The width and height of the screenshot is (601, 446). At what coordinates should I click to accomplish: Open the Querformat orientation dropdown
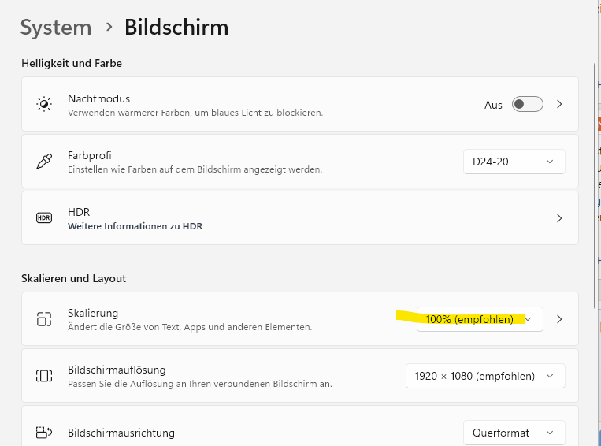514,433
